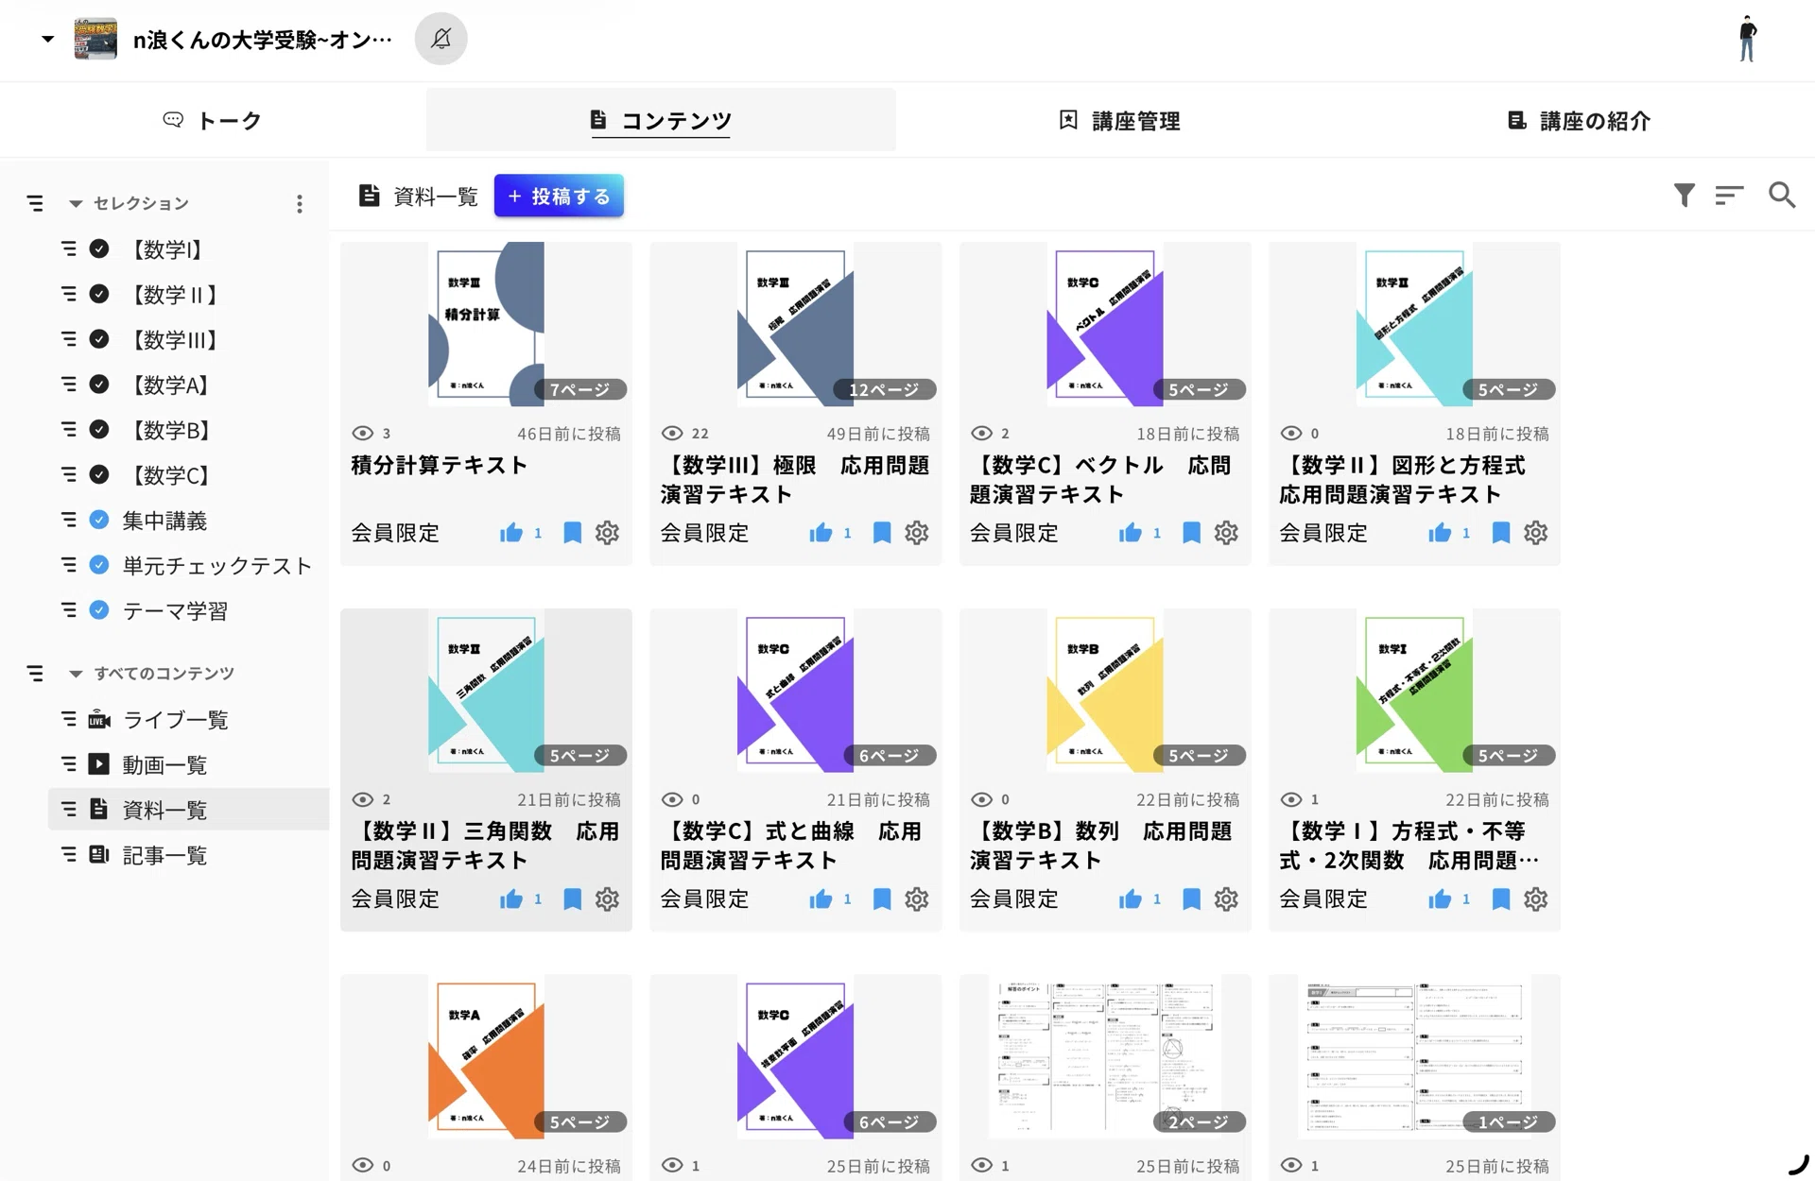Image resolution: width=1815 pixels, height=1181 pixels.
Task: Click settings gear on 積分計算テキスト card
Action: (x=607, y=533)
